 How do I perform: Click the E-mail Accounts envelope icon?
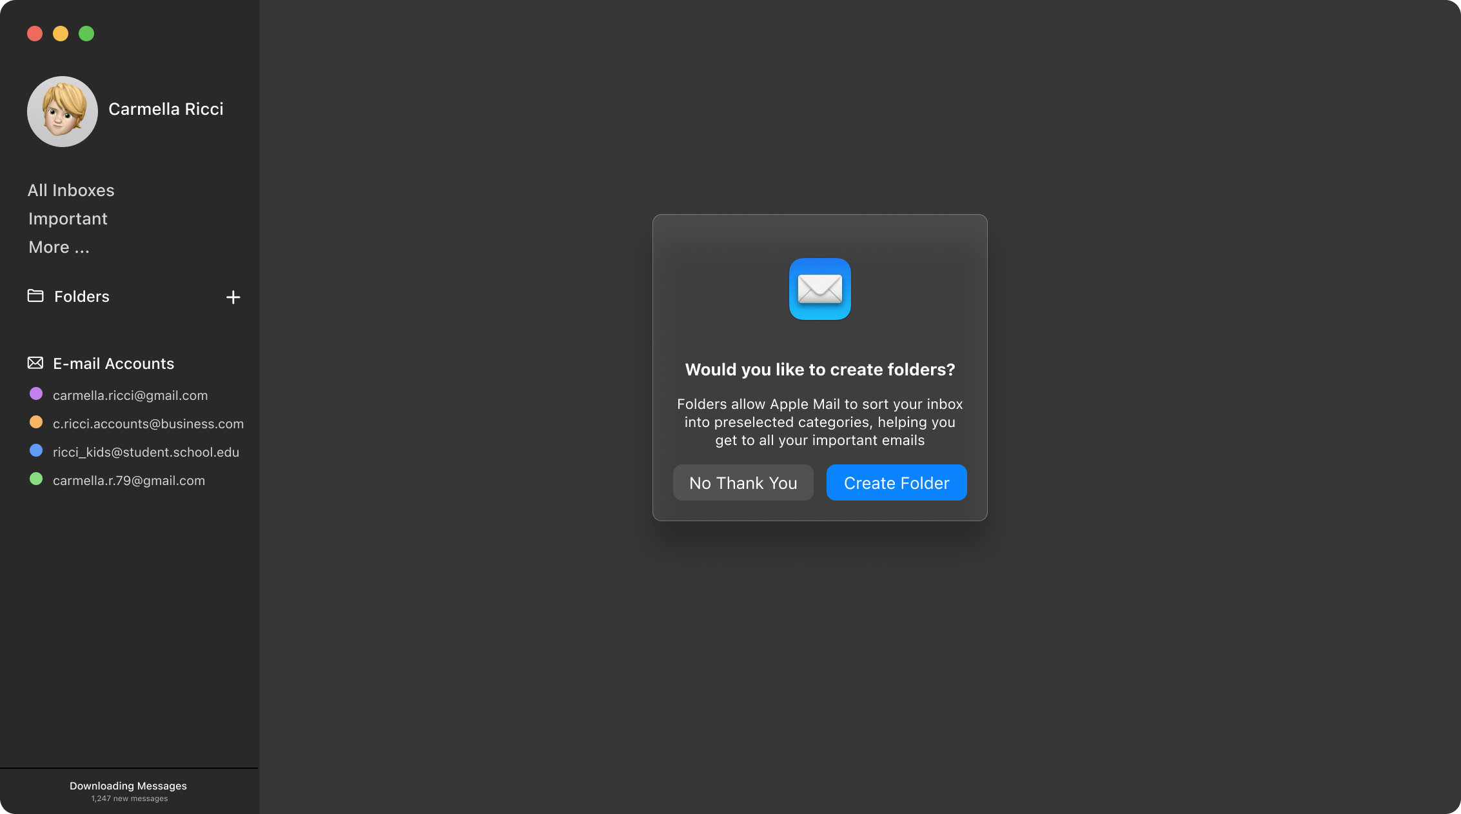[35, 363]
